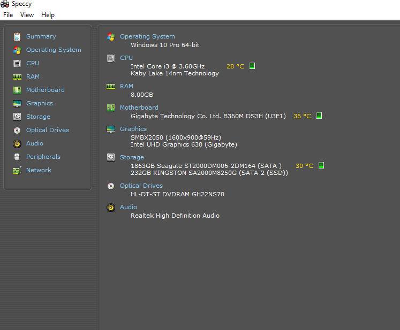
Task: Click the Audio speaker icon in sidebar
Action: [x=17, y=144]
